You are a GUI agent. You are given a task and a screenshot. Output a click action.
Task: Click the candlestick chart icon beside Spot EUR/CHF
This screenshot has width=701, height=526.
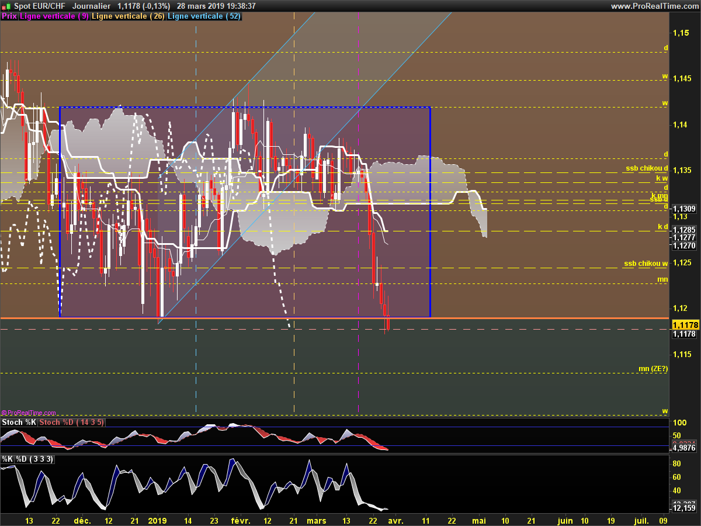pyautogui.click(x=6, y=6)
